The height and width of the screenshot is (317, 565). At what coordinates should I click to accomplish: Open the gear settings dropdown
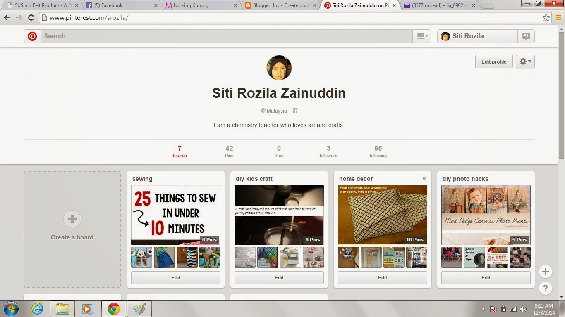(x=525, y=62)
